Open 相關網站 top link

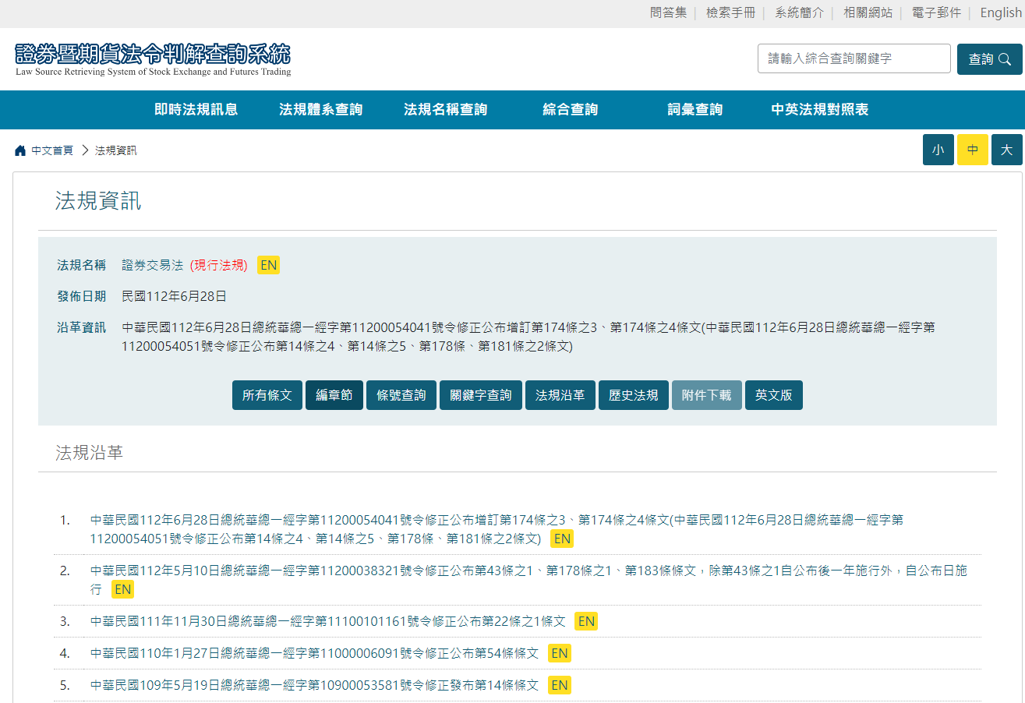[868, 12]
